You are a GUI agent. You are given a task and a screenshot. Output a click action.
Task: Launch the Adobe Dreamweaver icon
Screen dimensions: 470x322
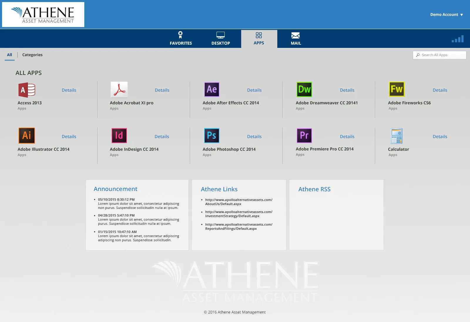click(x=304, y=89)
